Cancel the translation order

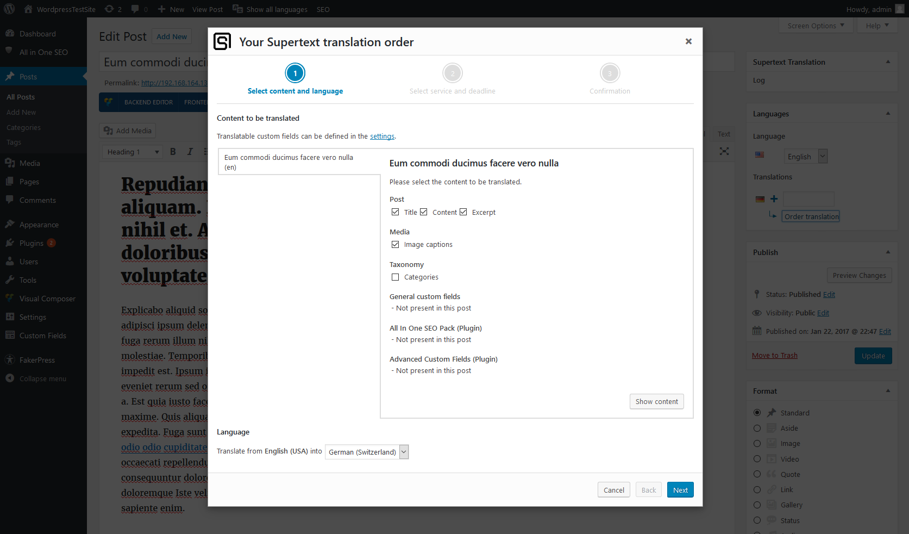pyautogui.click(x=614, y=490)
